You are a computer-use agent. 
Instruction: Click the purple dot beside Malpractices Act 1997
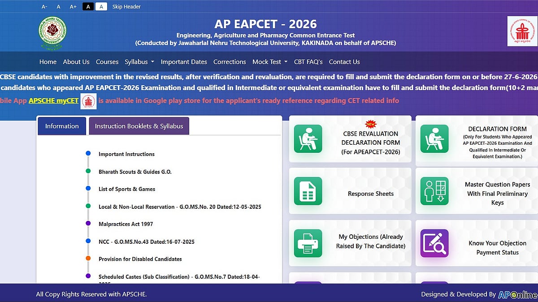tap(88, 224)
